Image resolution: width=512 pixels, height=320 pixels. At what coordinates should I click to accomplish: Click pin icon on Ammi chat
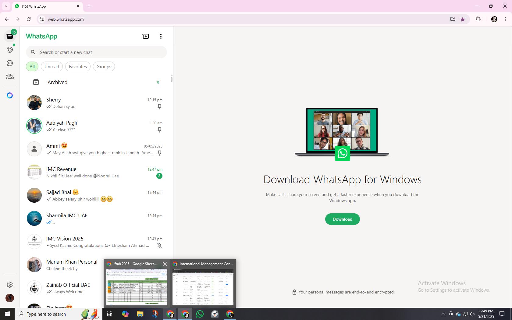click(x=159, y=153)
